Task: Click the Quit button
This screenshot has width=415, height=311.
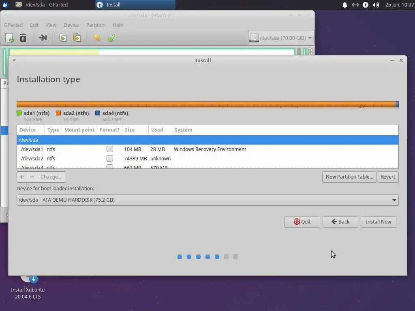Action: (x=302, y=222)
